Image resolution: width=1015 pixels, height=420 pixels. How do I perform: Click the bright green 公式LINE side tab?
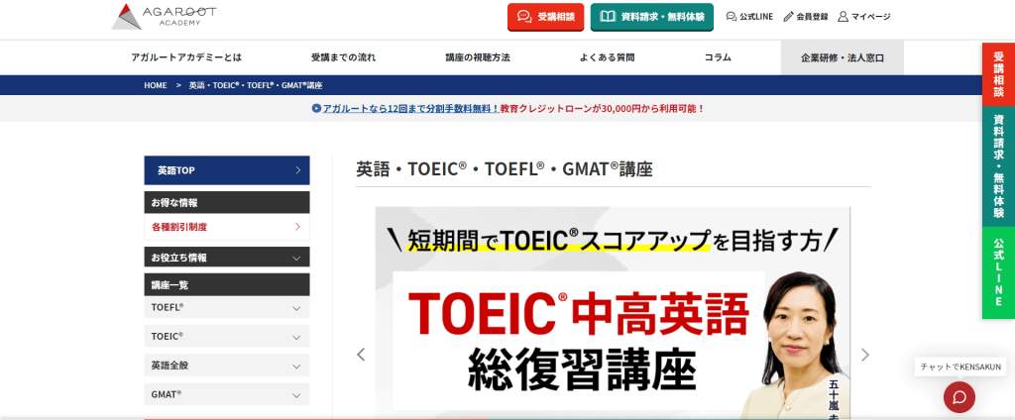[998, 272]
